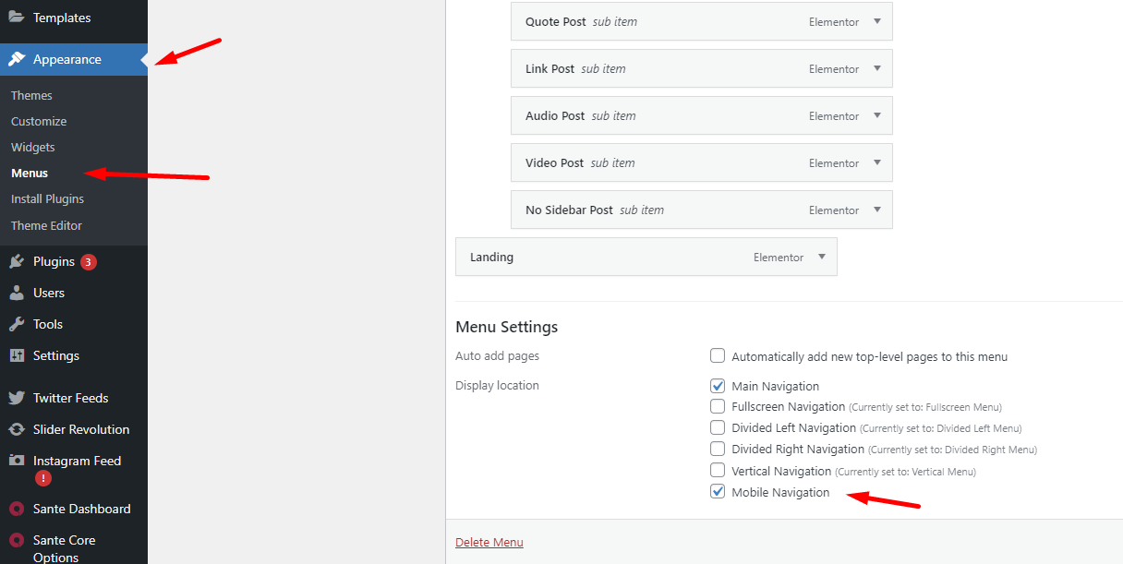
Task: Click the Sante Core Options icon
Action: (x=17, y=540)
